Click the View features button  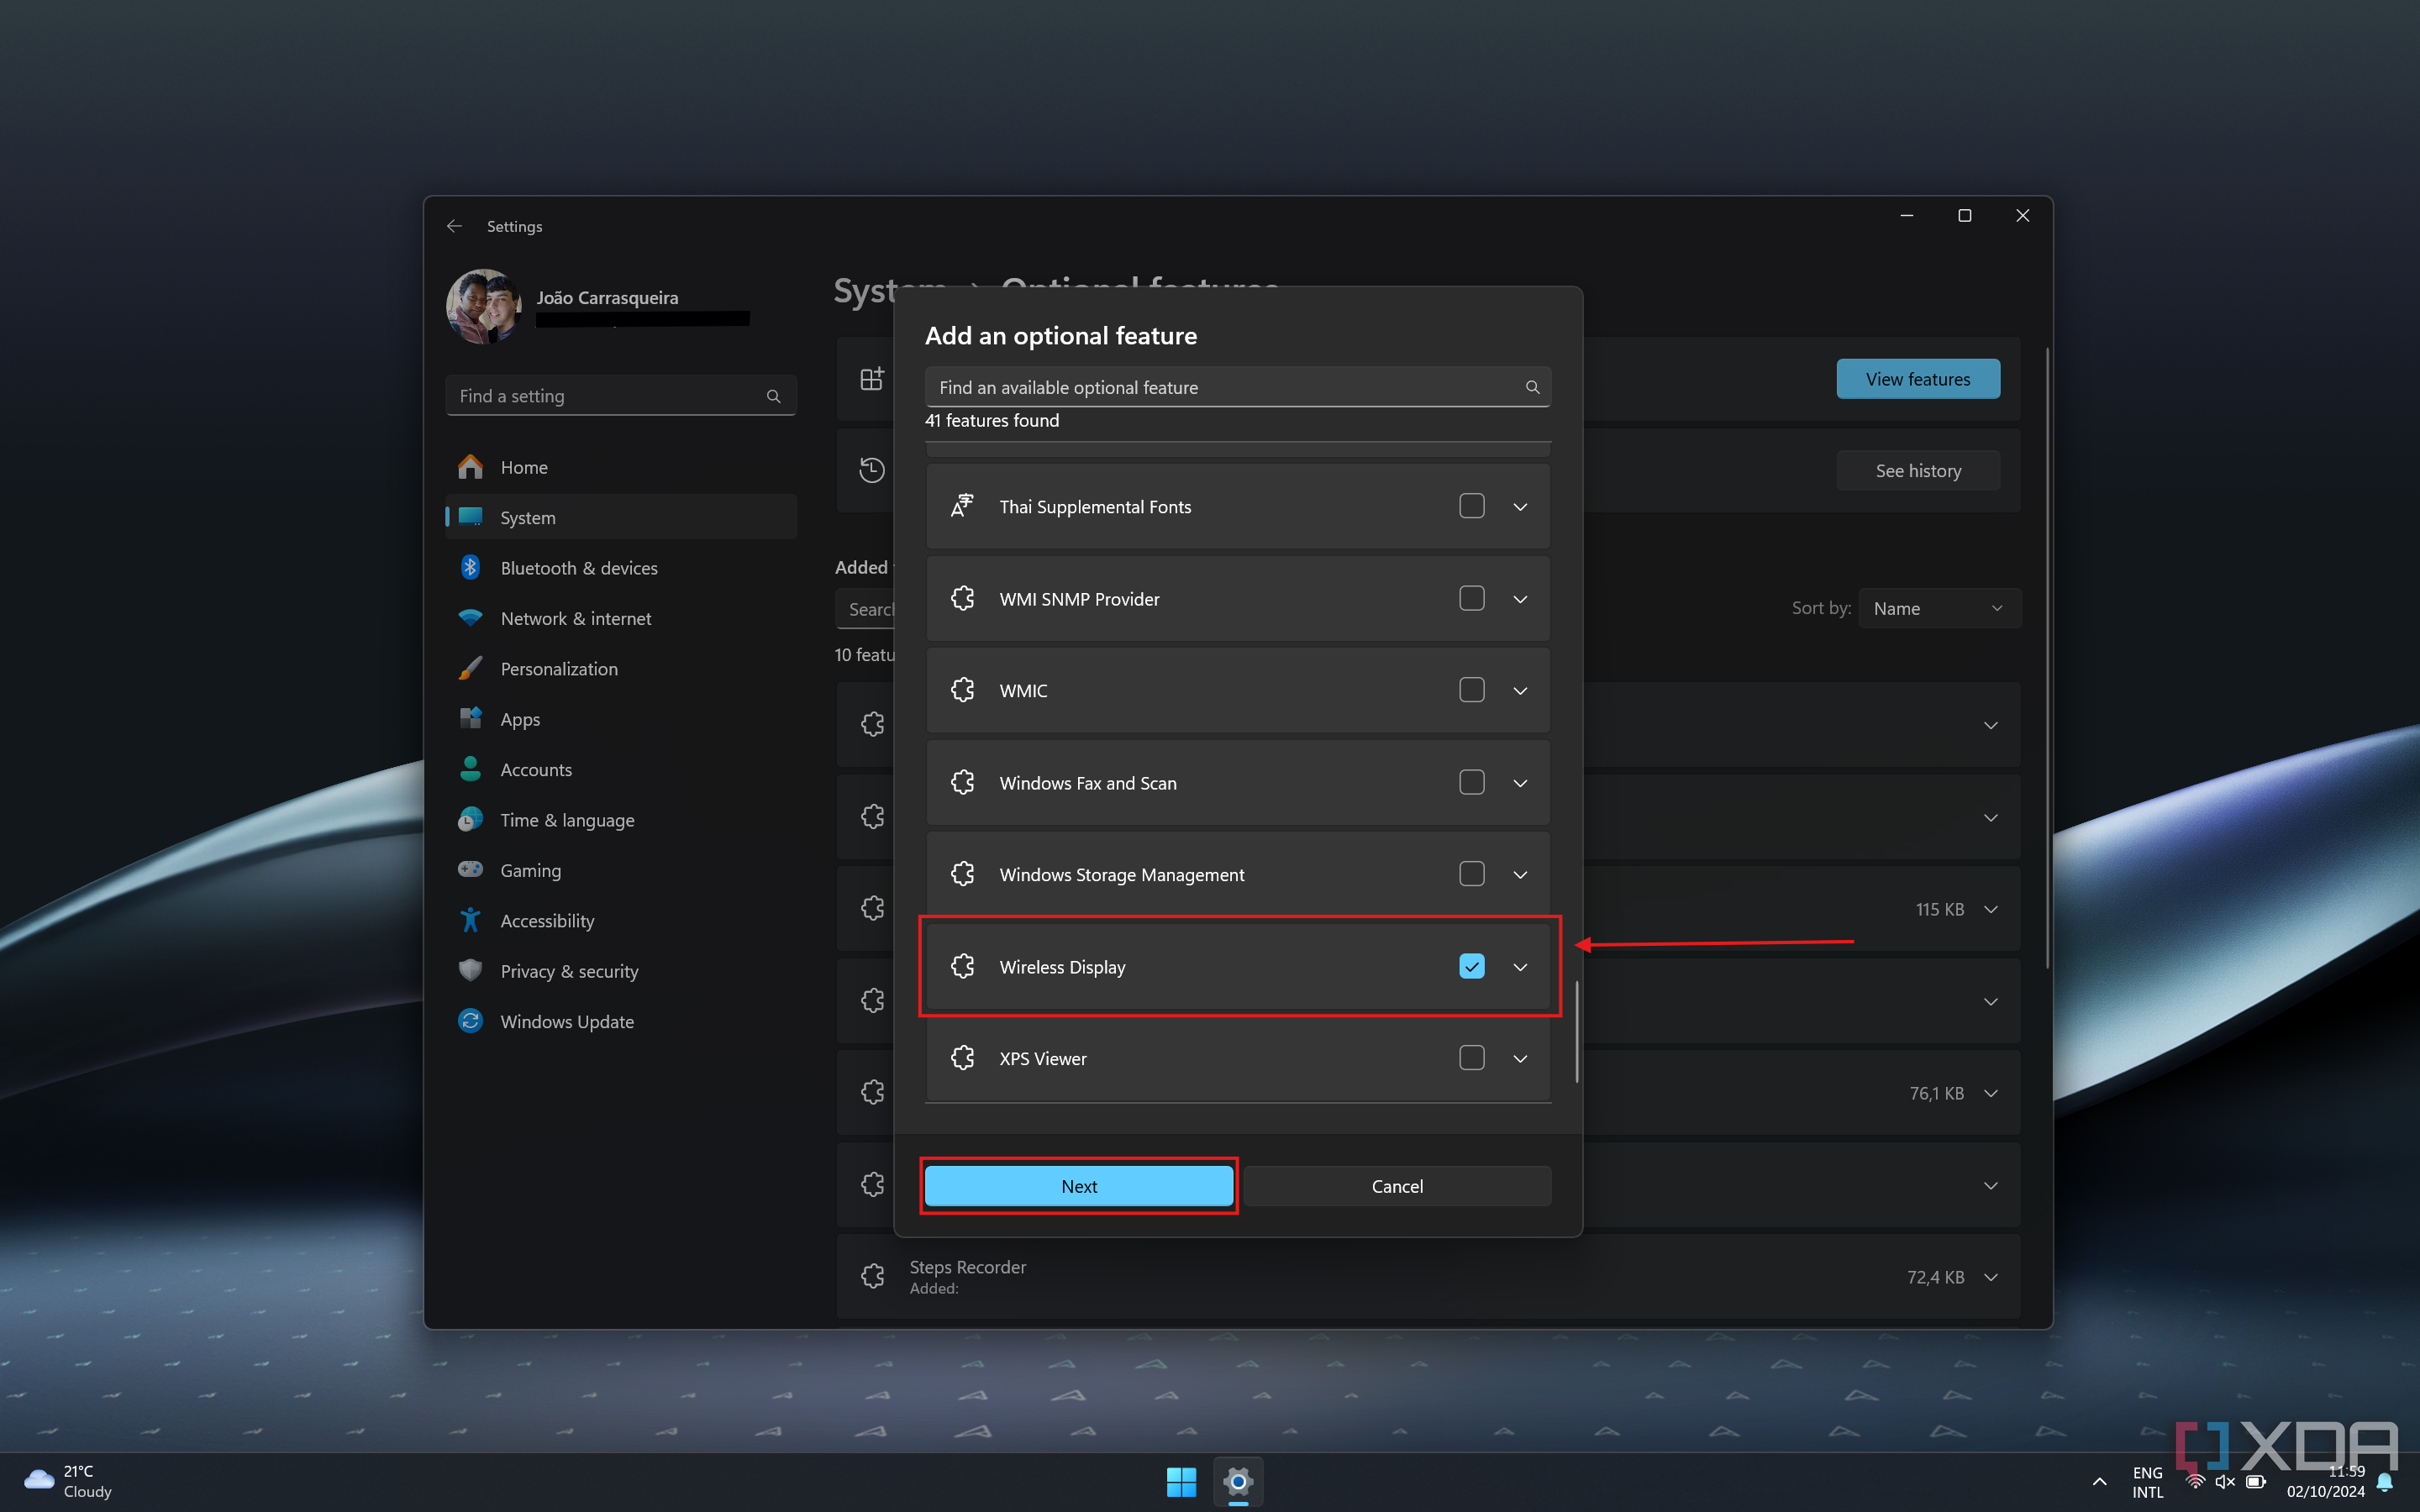1917,378
